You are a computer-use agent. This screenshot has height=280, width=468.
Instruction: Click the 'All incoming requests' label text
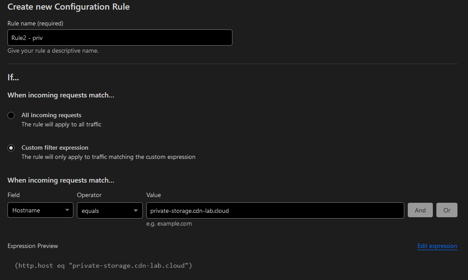pos(51,115)
